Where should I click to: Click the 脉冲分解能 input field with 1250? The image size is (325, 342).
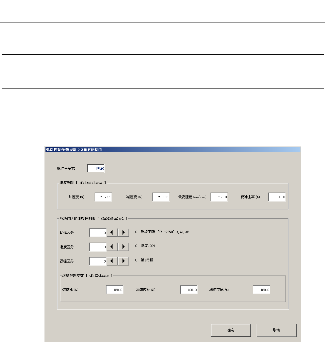(x=96, y=168)
